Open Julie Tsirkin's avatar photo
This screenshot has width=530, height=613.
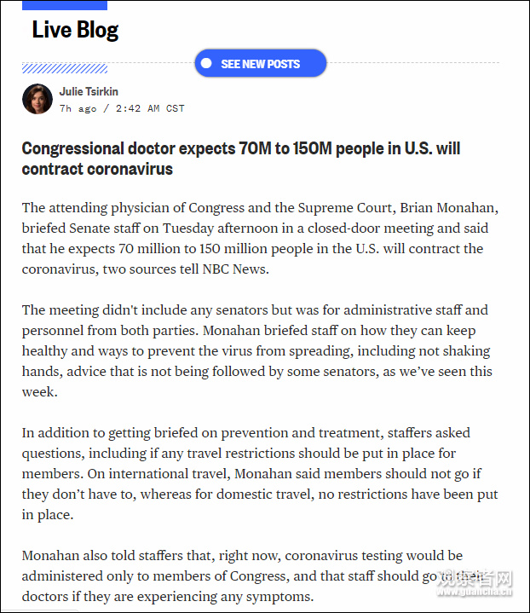click(x=37, y=99)
